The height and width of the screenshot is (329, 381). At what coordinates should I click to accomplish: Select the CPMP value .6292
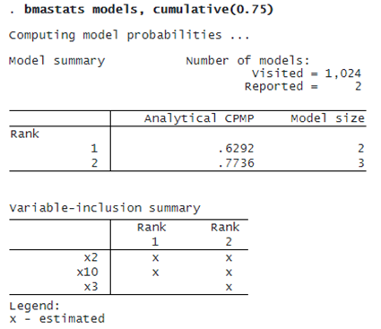pyautogui.click(x=236, y=149)
